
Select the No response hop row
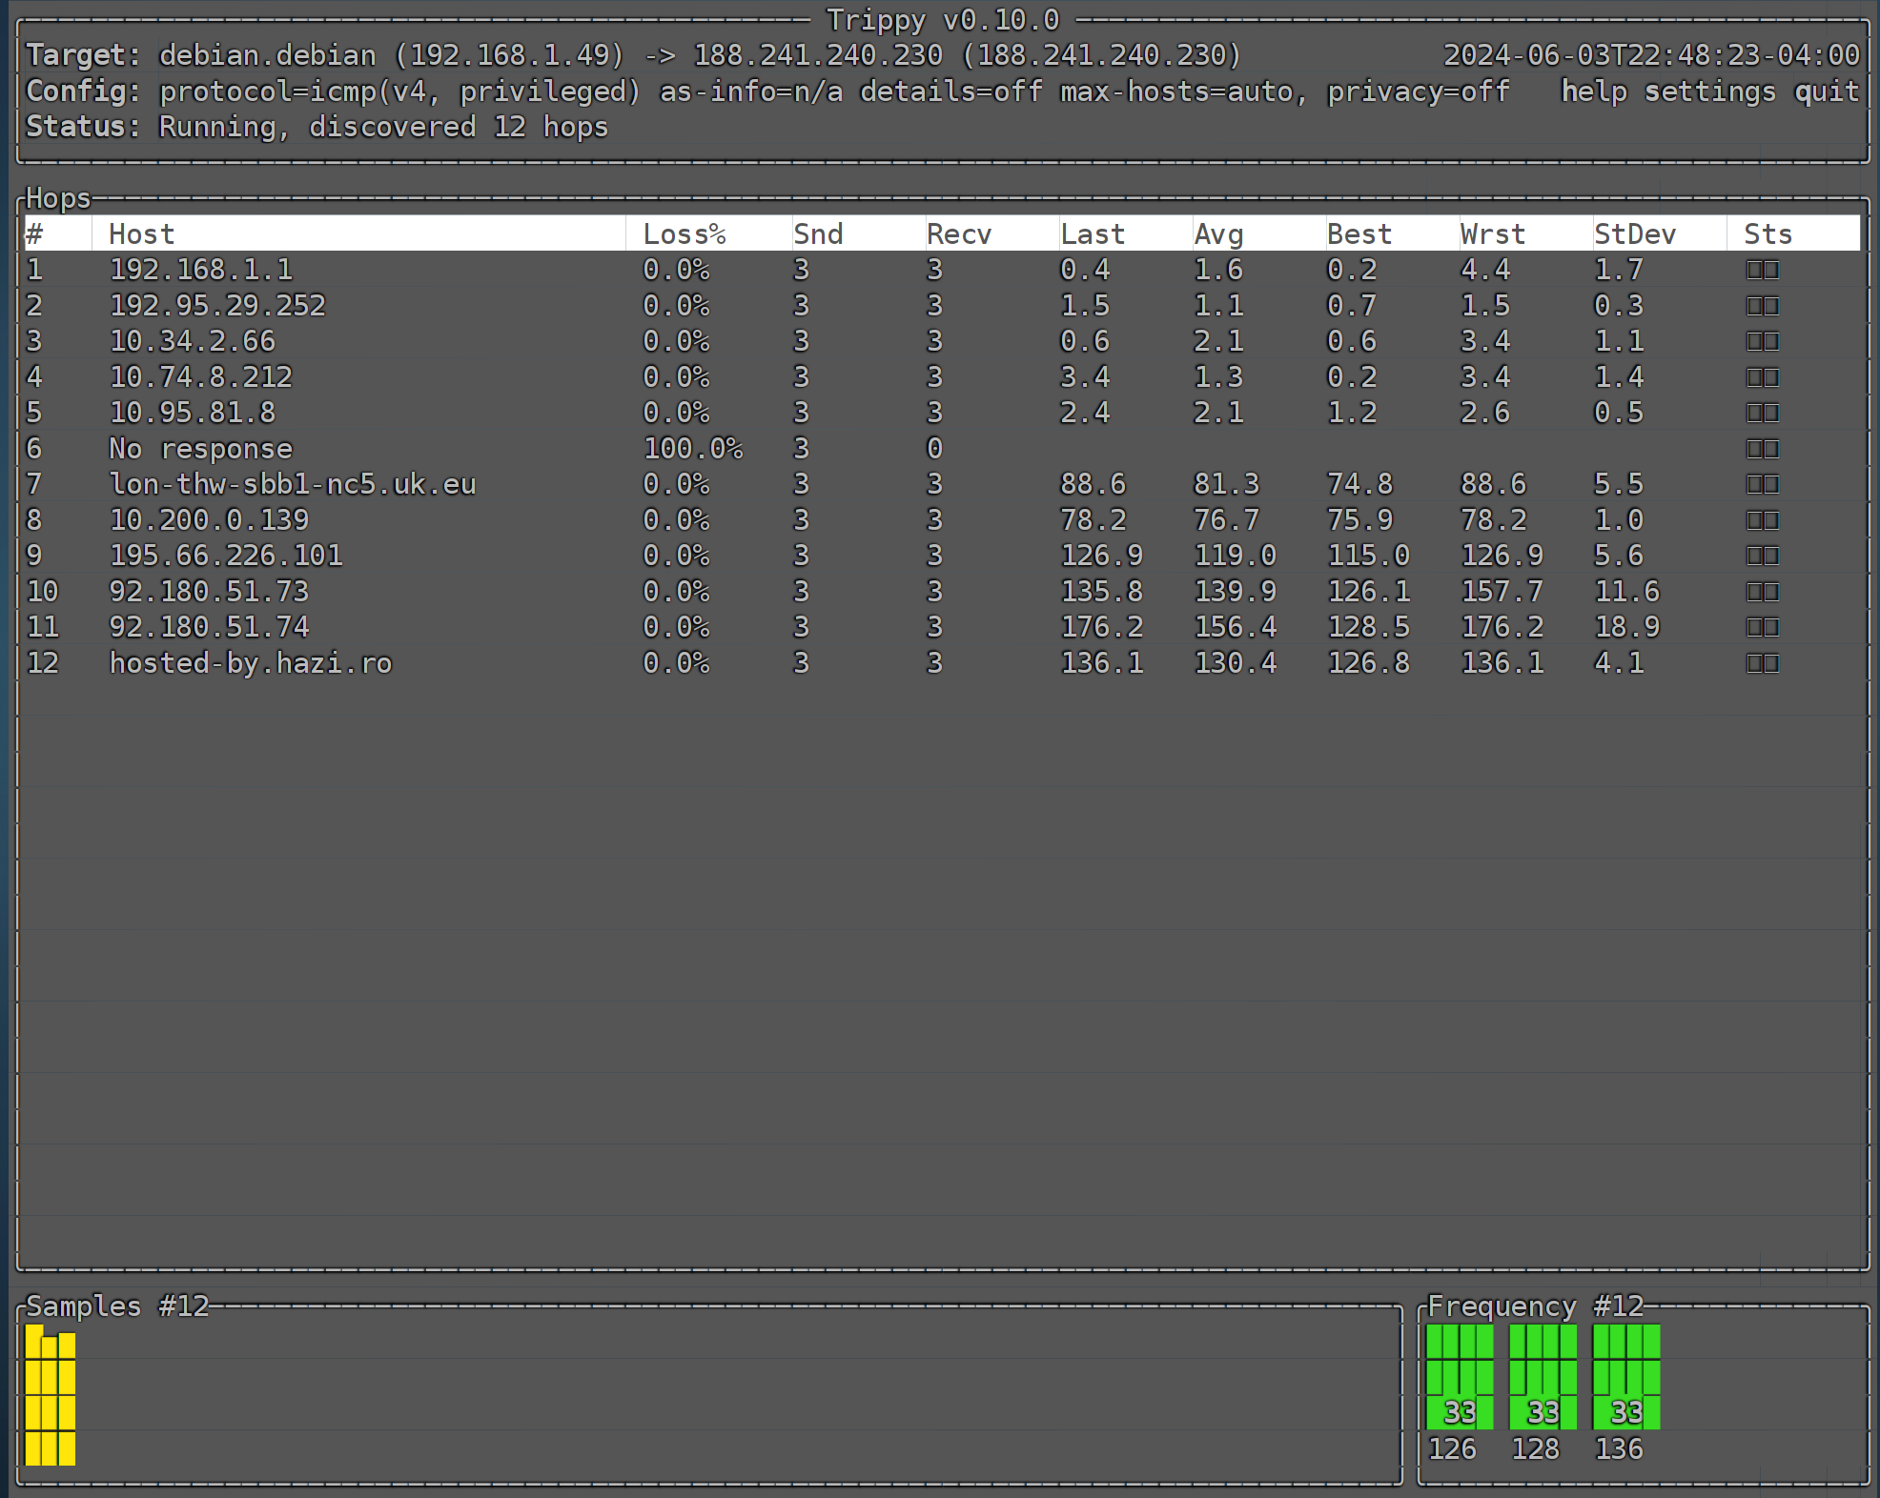[x=200, y=449]
